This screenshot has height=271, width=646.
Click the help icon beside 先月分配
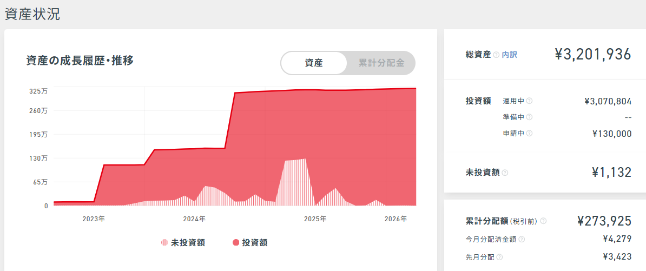499,257
